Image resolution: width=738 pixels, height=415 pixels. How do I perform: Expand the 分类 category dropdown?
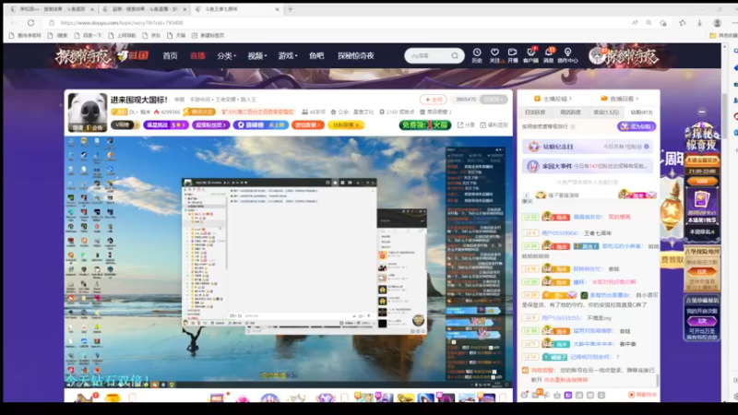[226, 55]
